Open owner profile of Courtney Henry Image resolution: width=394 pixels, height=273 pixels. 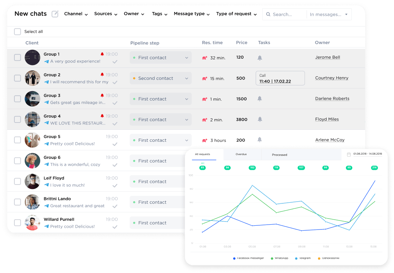click(332, 78)
